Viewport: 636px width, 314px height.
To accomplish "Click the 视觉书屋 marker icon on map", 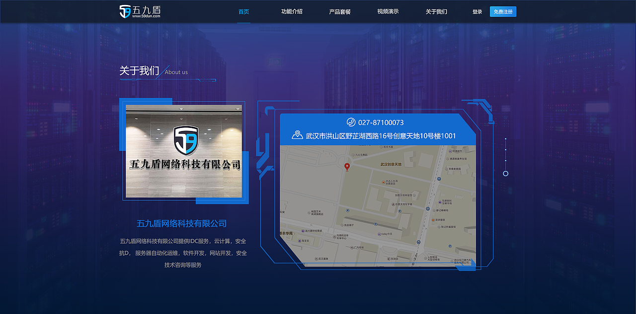I will [x=381, y=147].
